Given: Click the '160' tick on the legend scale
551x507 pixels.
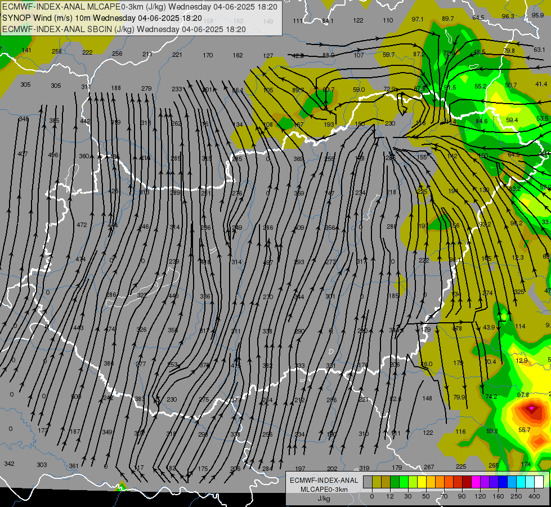Looking at the screenshot, I should (498, 496).
